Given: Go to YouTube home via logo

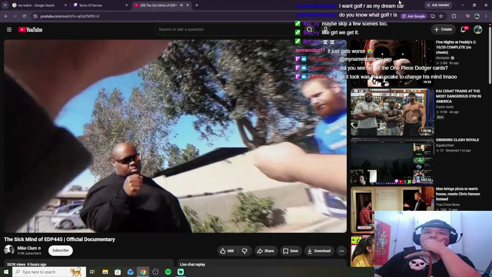Looking at the screenshot, I should click(30, 30).
